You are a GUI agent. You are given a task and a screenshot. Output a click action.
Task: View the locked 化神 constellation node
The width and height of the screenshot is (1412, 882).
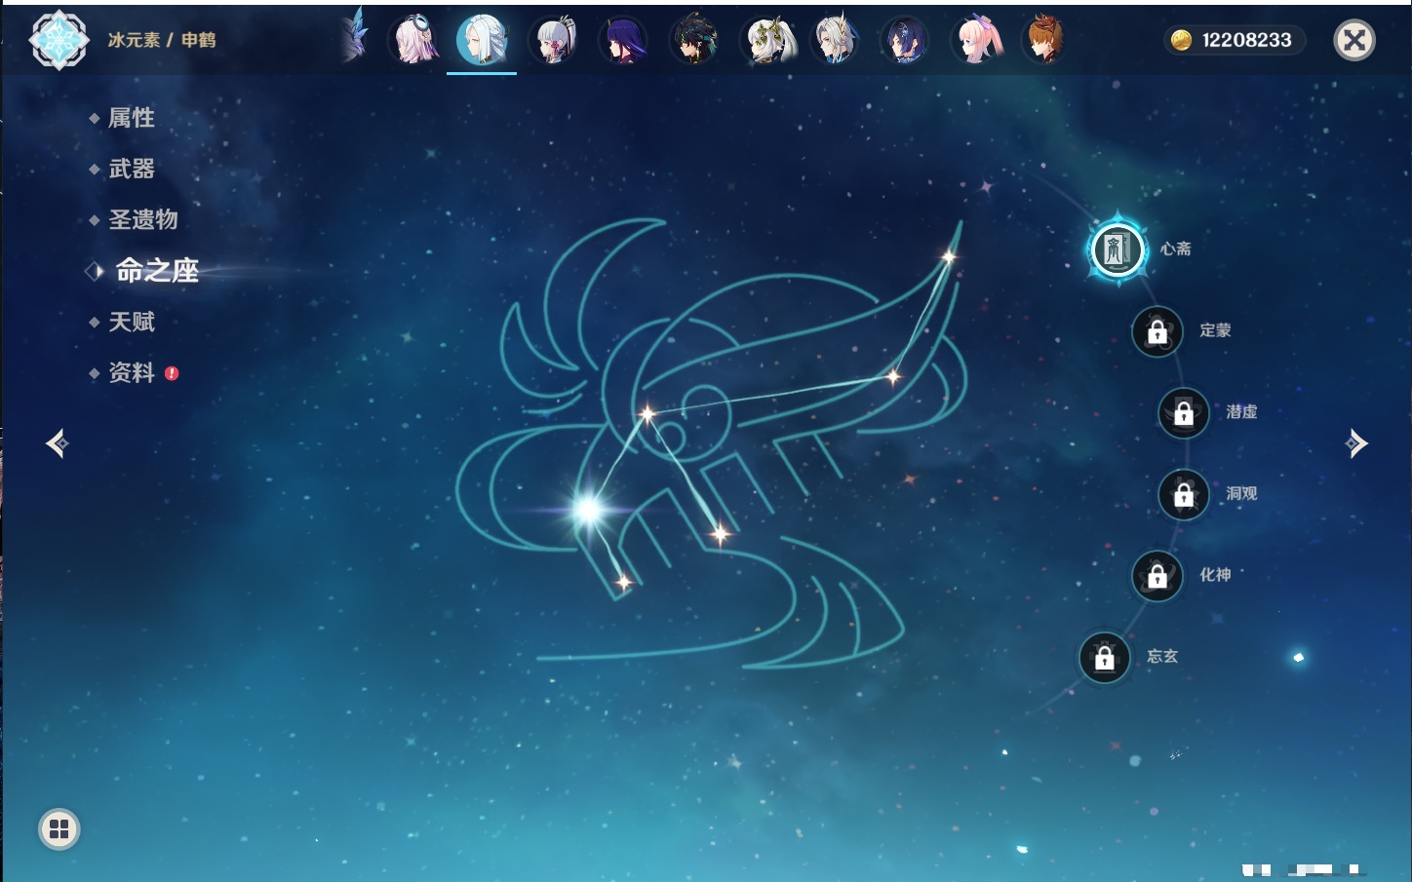point(1157,576)
